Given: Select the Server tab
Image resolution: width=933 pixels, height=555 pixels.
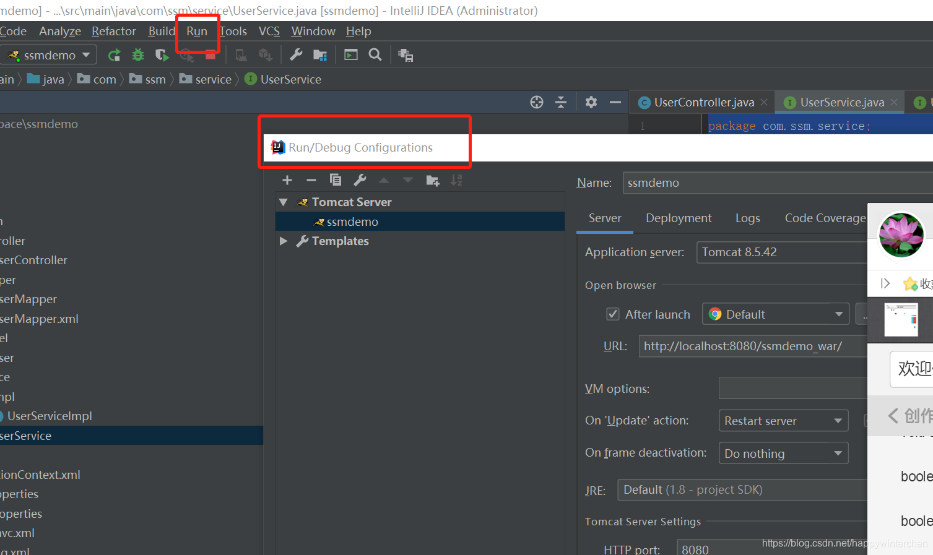Looking at the screenshot, I should coord(605,218).
